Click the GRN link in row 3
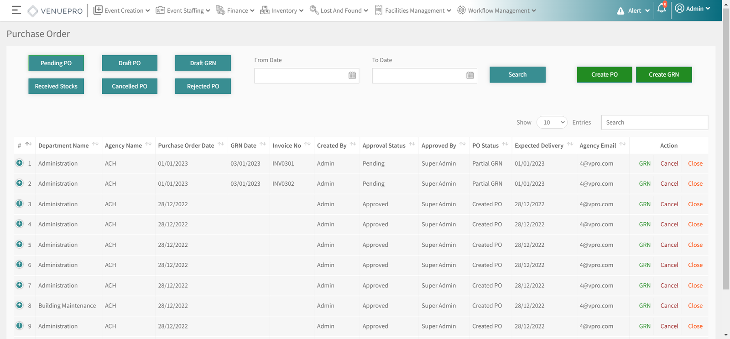Image resolution: width=730 pixels, height=339 pixels. point(645,204)
